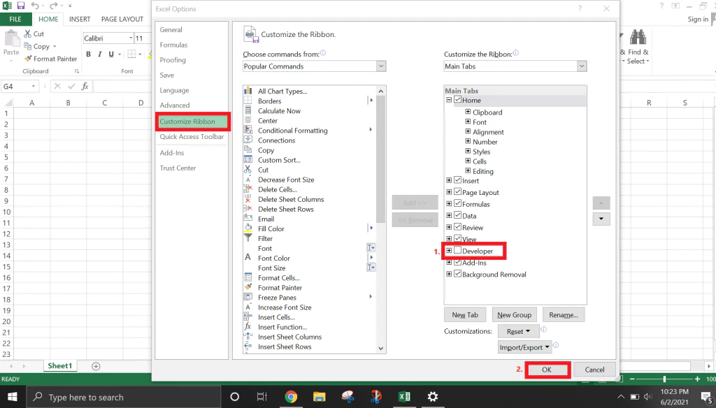Toggle the Background Removal checkbox
The height and width of the screenshot is (408, 716).
[x=457, y=274]
